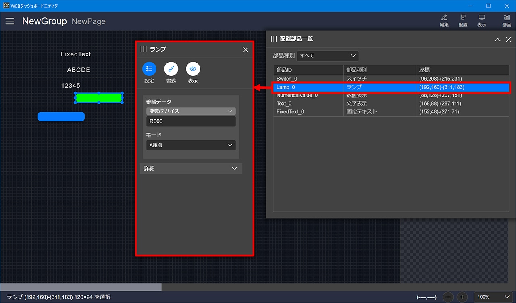Click the zoom out minus button
The width and height of the screenshot is (516, 303).
click(x=448, y=297)
